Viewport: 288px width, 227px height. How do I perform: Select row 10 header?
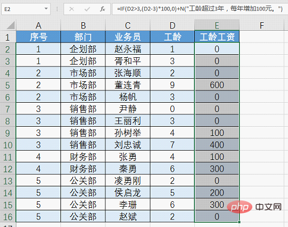click(8, 145)
